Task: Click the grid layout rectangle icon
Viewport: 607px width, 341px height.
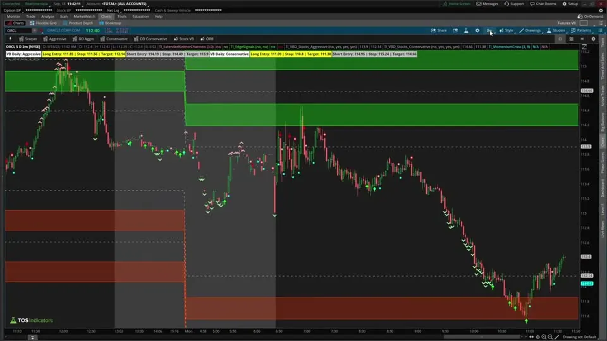Action: tap(584, 23)
